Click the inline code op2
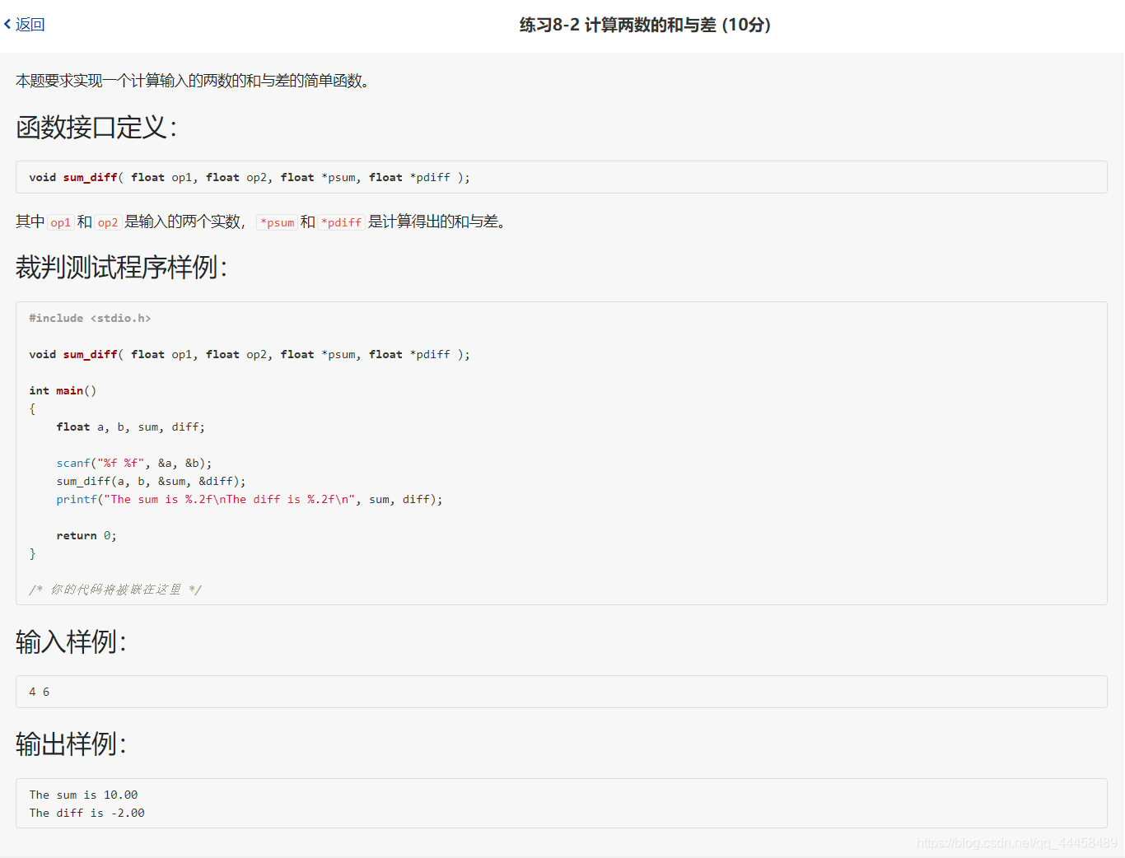The width and height of the screenshot is (1125, 858). [x=108, y=222]
